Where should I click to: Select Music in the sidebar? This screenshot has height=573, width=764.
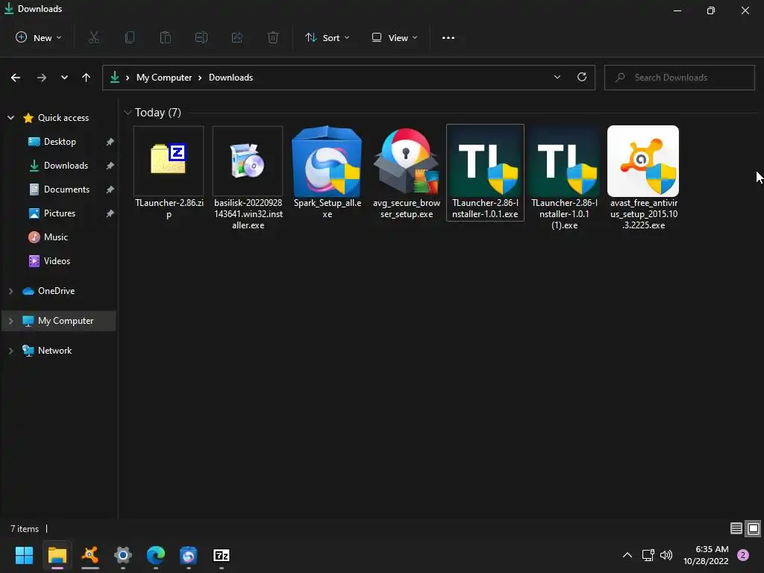(x=55, y=237)
